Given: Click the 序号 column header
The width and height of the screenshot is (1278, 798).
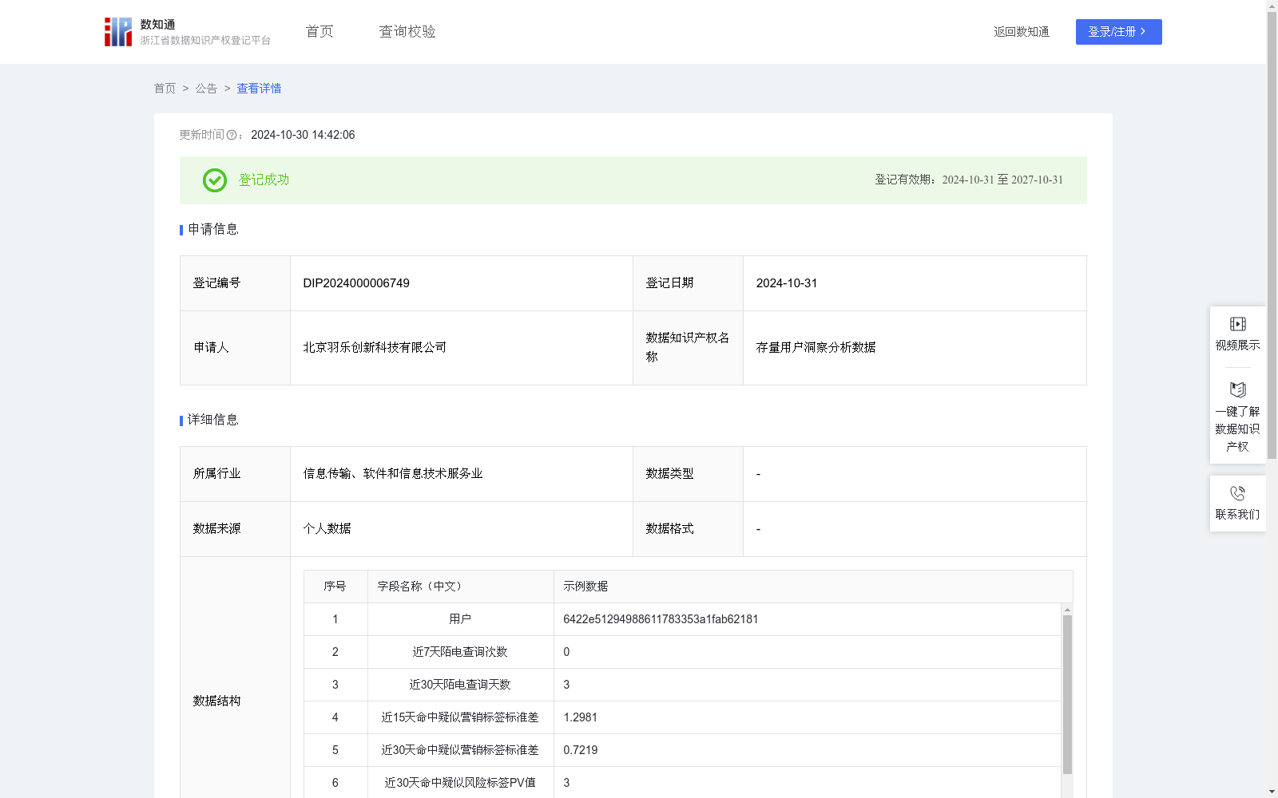Looking at the screenshot, I should pos(335,587).
